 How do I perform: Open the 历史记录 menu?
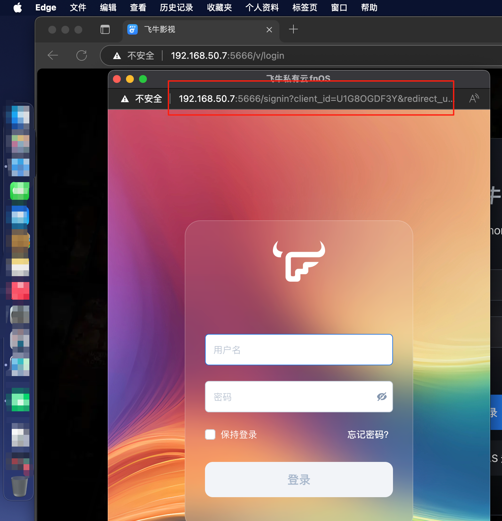tap(177, 8)
